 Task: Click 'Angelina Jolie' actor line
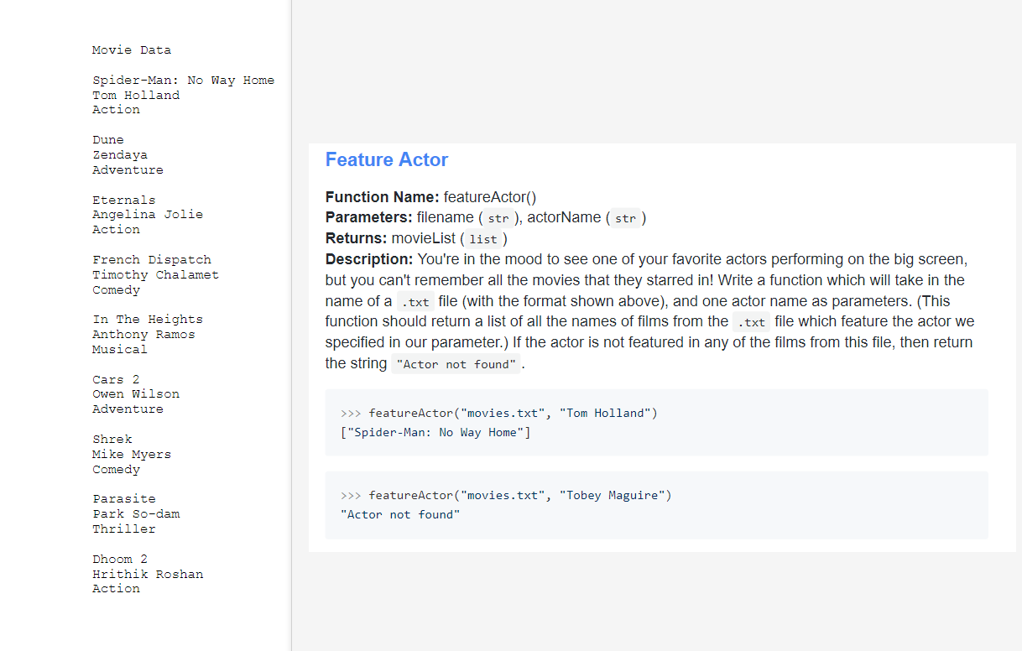[148, 215]
